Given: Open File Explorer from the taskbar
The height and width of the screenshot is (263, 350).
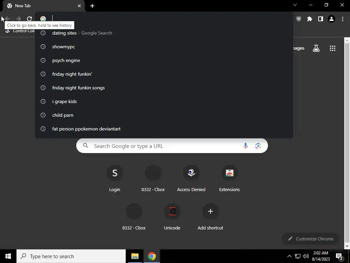Looking at the screenshot, I should (135, 256).
